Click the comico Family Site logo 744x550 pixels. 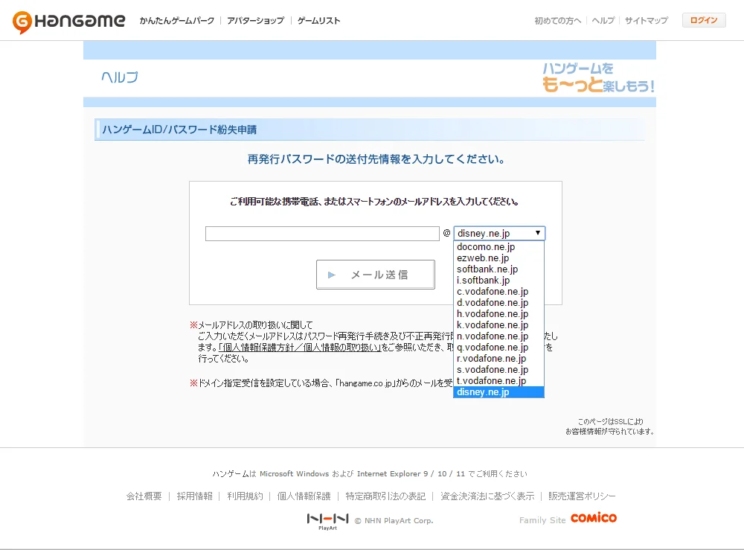point(594,518)
